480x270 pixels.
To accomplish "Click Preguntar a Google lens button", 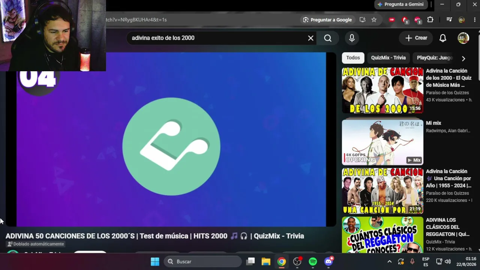I will pyautogui.click(x=328, y=20).
